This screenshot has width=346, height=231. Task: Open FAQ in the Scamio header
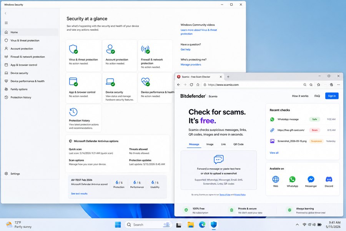coord(317,96)
